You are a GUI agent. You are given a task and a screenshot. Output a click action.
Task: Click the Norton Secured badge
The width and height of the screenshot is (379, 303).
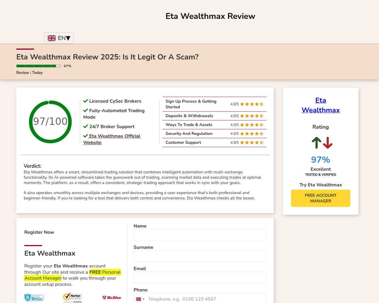73,297
